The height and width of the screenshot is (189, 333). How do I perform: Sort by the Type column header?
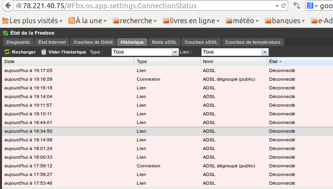tap(167, 61)
